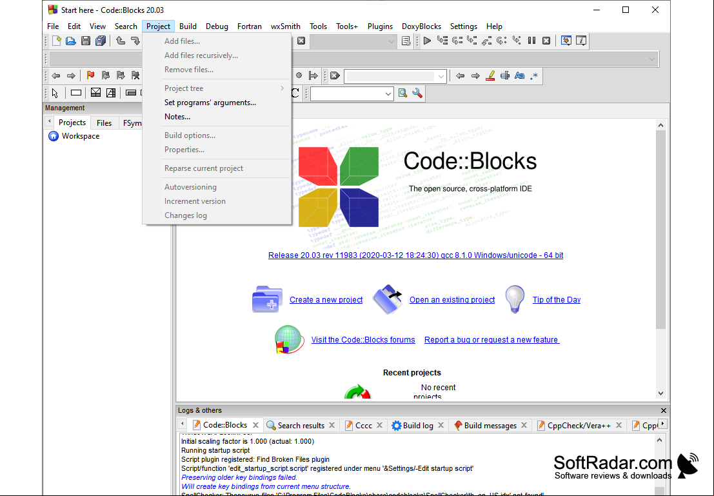
Task: Choose Notes... from the Project menu
Action: pyautogui.click(x=177, y=117)
